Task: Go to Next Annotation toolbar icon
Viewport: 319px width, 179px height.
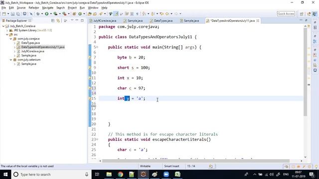Action: [144, 14]
